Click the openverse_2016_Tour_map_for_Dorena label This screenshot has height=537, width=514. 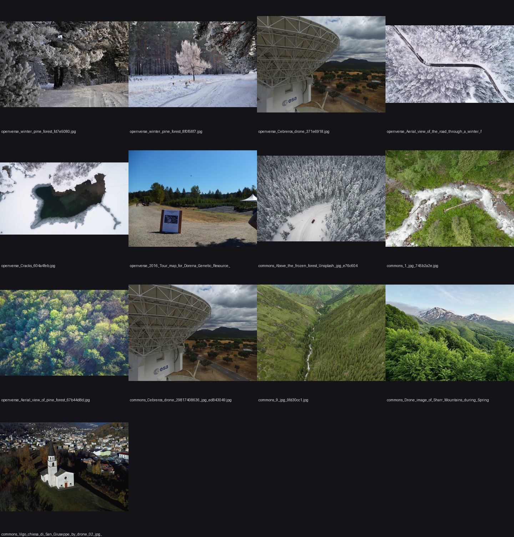(180, 266)
